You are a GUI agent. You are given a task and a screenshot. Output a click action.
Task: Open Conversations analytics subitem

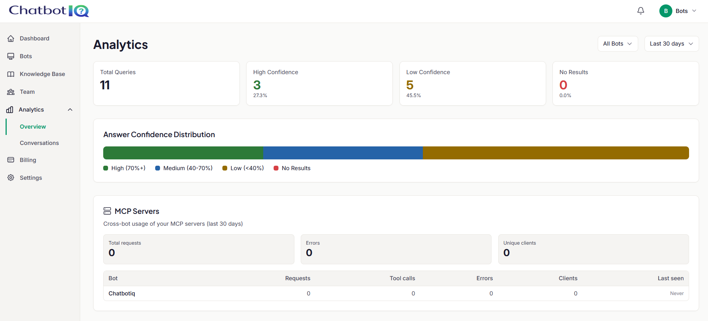[x=39, y=143]
